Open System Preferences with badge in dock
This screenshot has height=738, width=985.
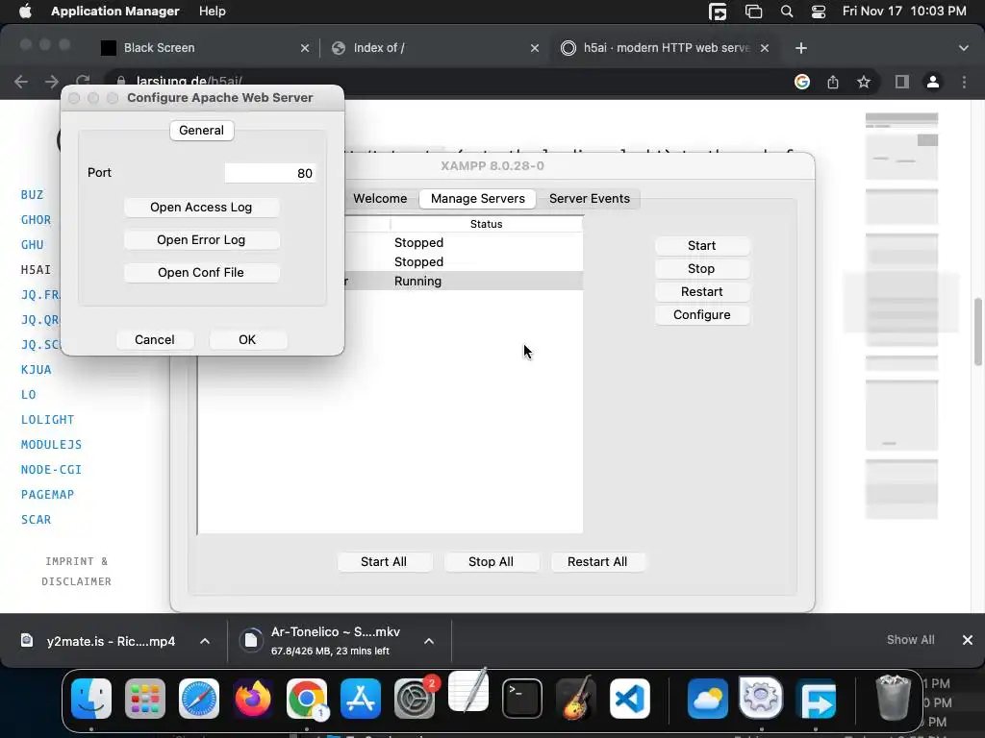coord(415,699)
